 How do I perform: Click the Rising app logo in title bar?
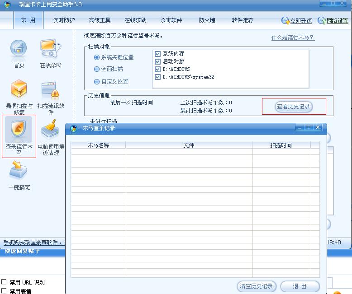7,4
